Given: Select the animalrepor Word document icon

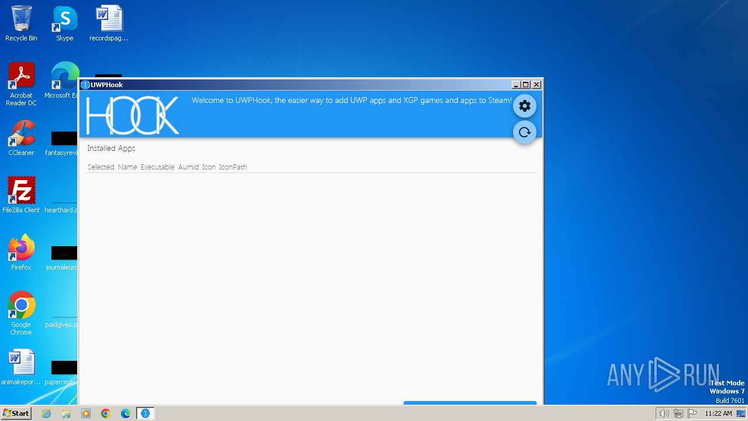Looking at the screenshot, I should click(x=21, y=367).
